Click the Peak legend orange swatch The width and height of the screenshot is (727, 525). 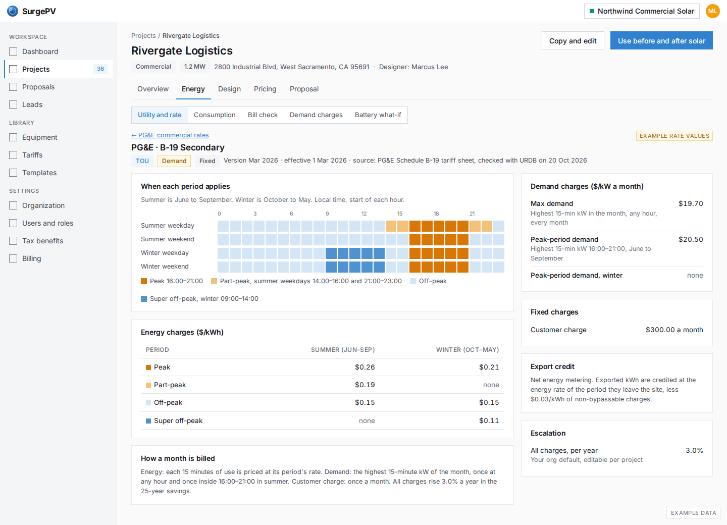144,281
